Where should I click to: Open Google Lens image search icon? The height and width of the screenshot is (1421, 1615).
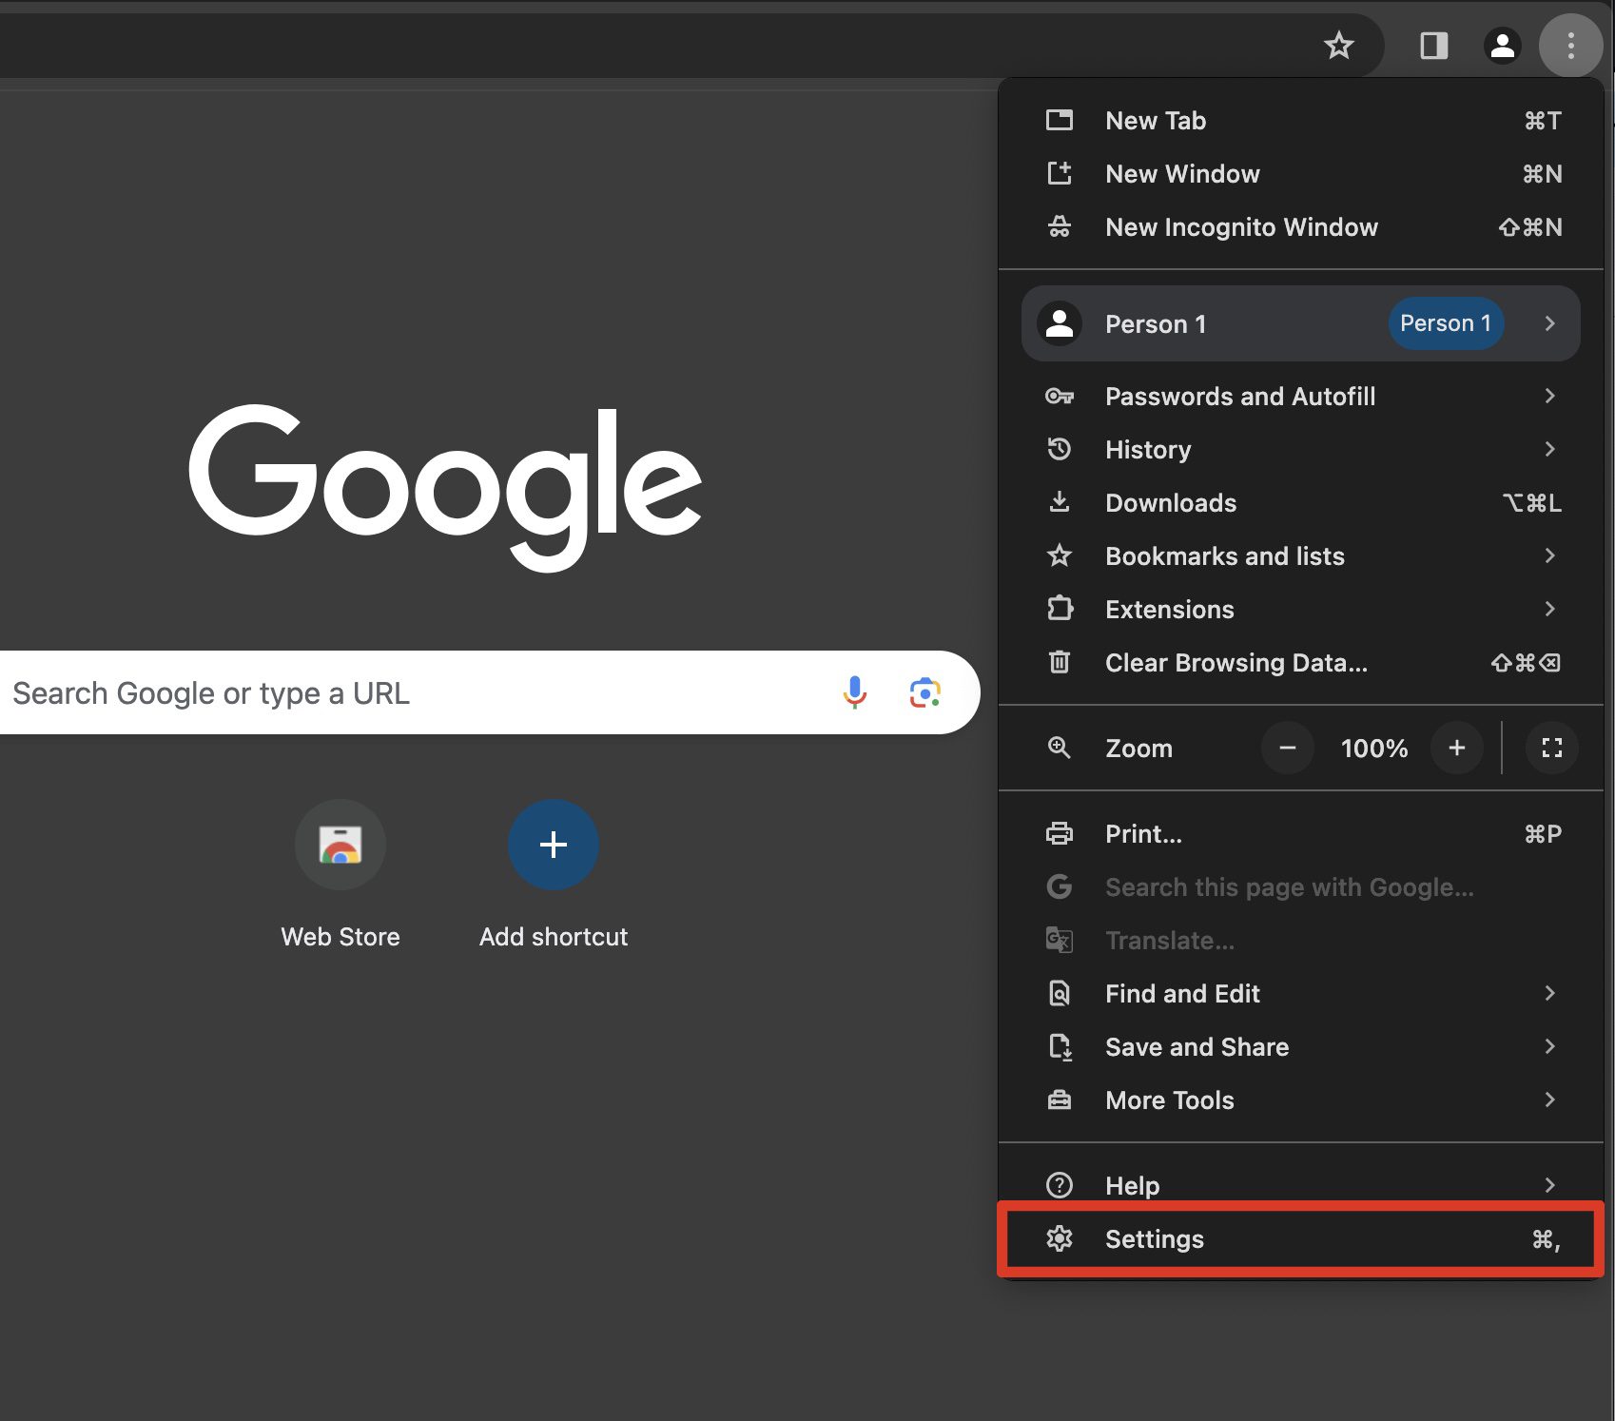click(x=924, y=692)
